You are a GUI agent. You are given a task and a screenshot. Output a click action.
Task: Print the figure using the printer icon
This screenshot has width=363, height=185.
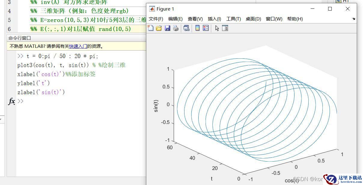tap(176, 28)
